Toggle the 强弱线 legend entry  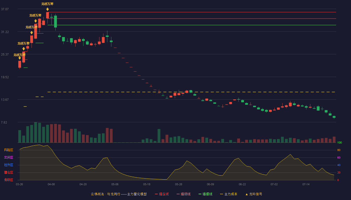coord(184,194)
